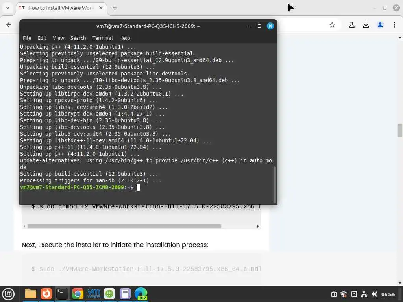Open the terminal Edit menu
Screen dimensions: 403x302
point(42,38)
